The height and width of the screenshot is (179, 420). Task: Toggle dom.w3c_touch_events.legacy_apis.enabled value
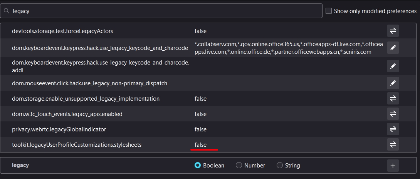pyautogui.click(x=393, y=114)
